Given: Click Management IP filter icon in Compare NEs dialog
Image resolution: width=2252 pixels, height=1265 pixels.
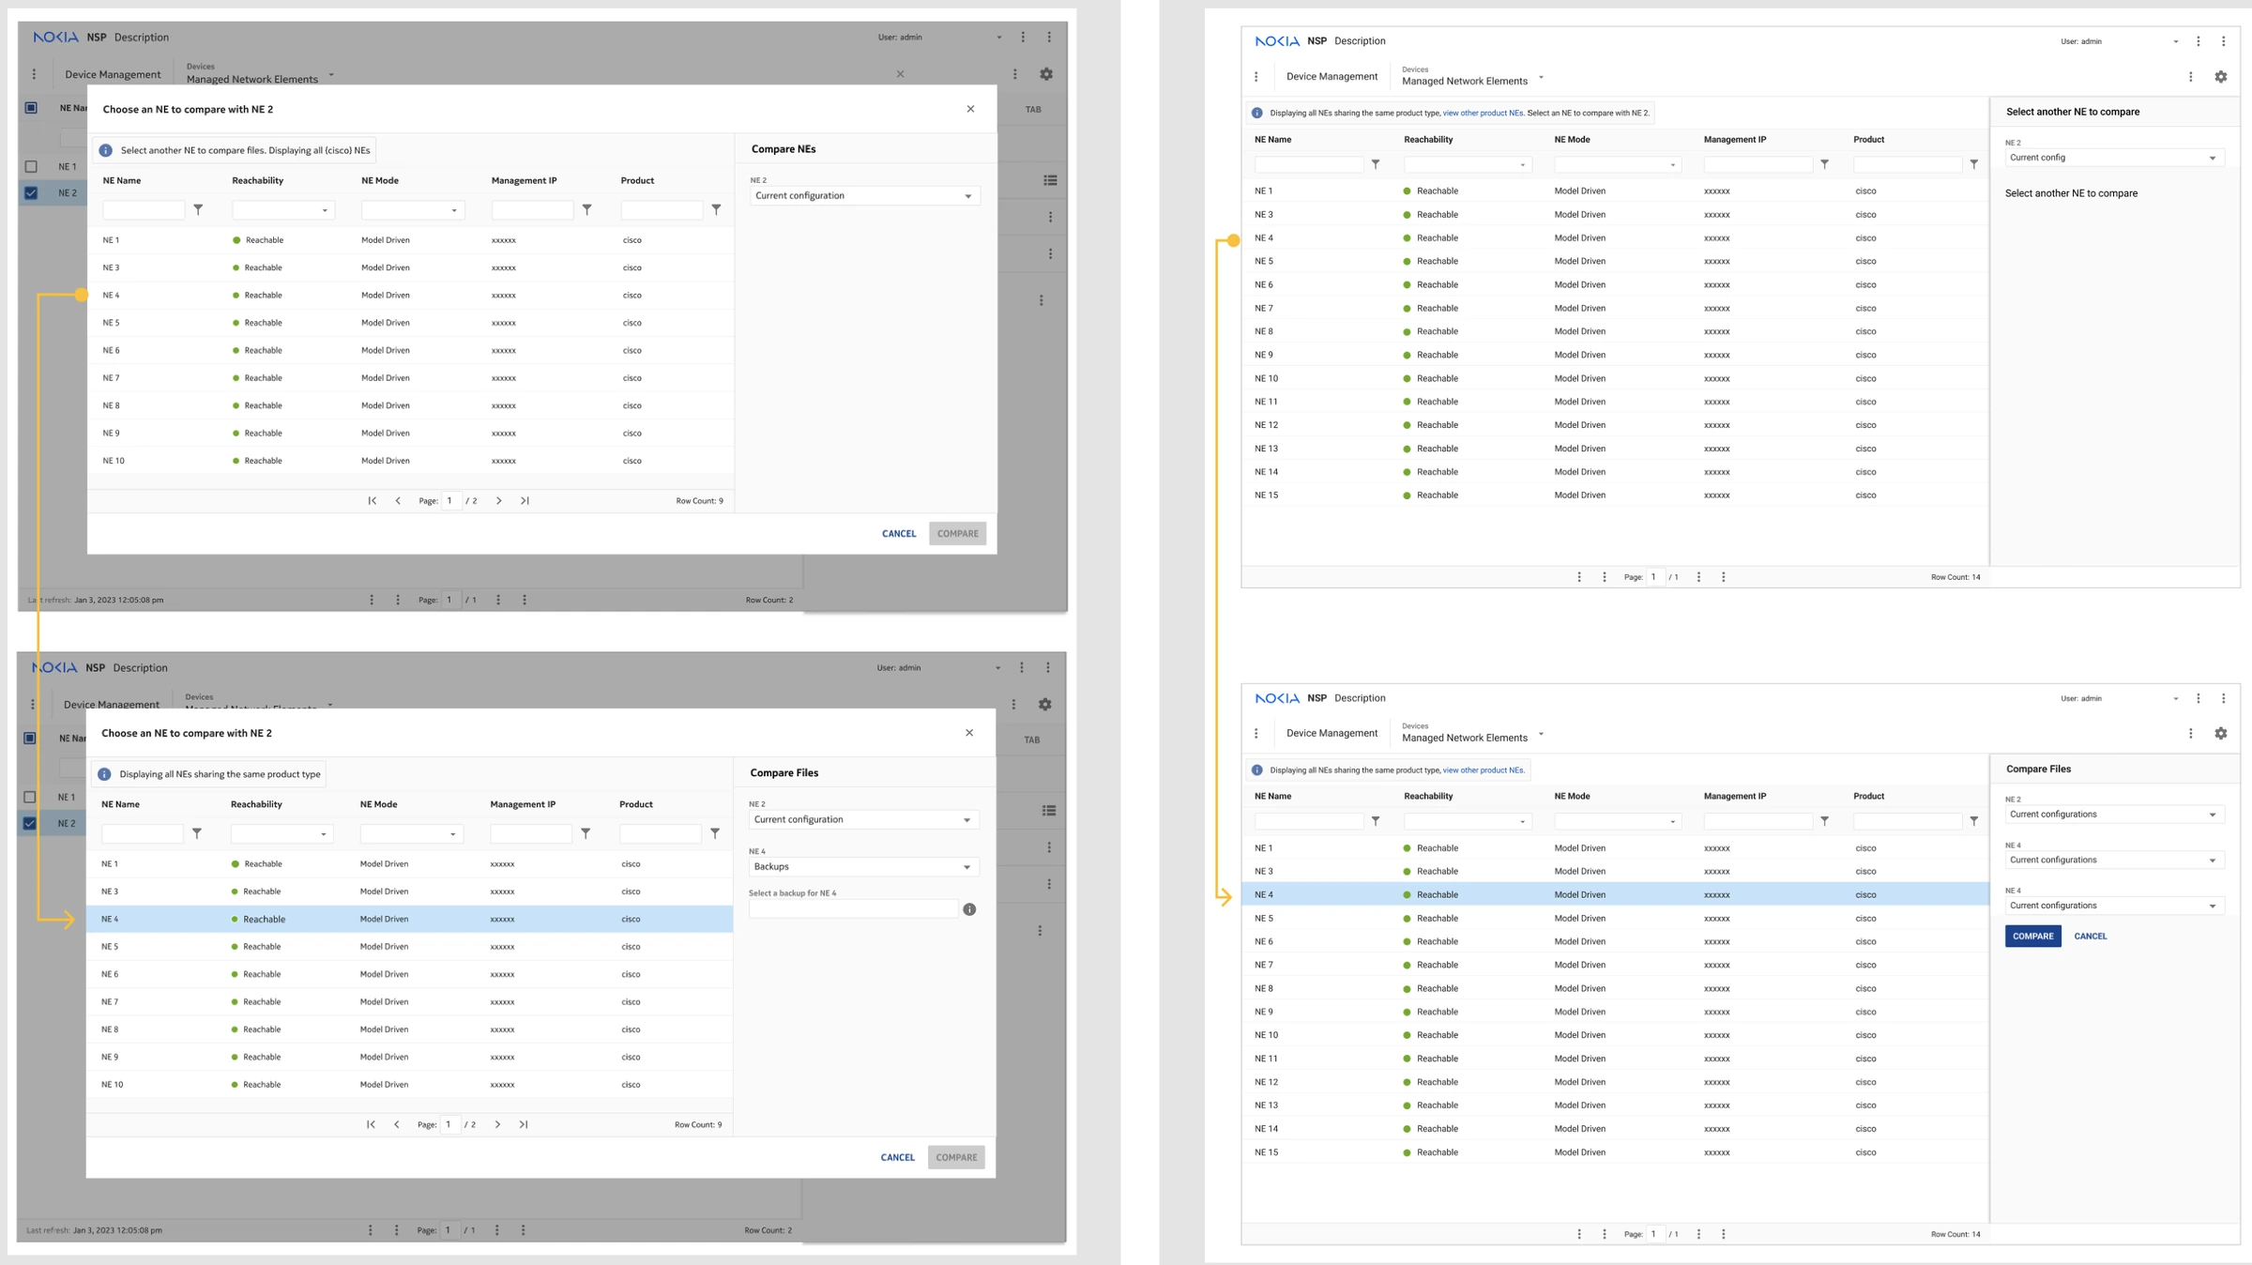Looking at the screenshot, I should tap(586, 210).
